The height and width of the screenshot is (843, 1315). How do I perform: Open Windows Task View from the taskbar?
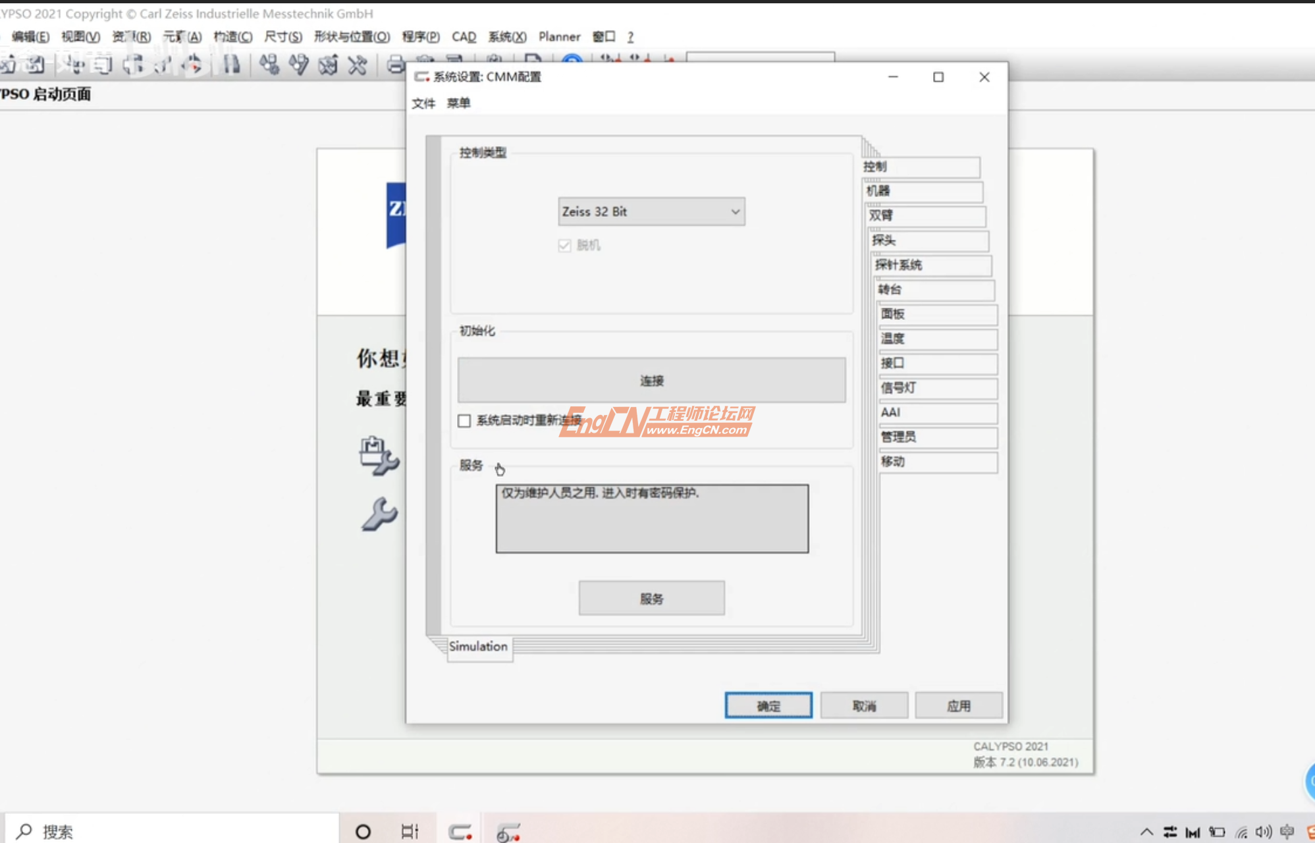tap(408, 831)
